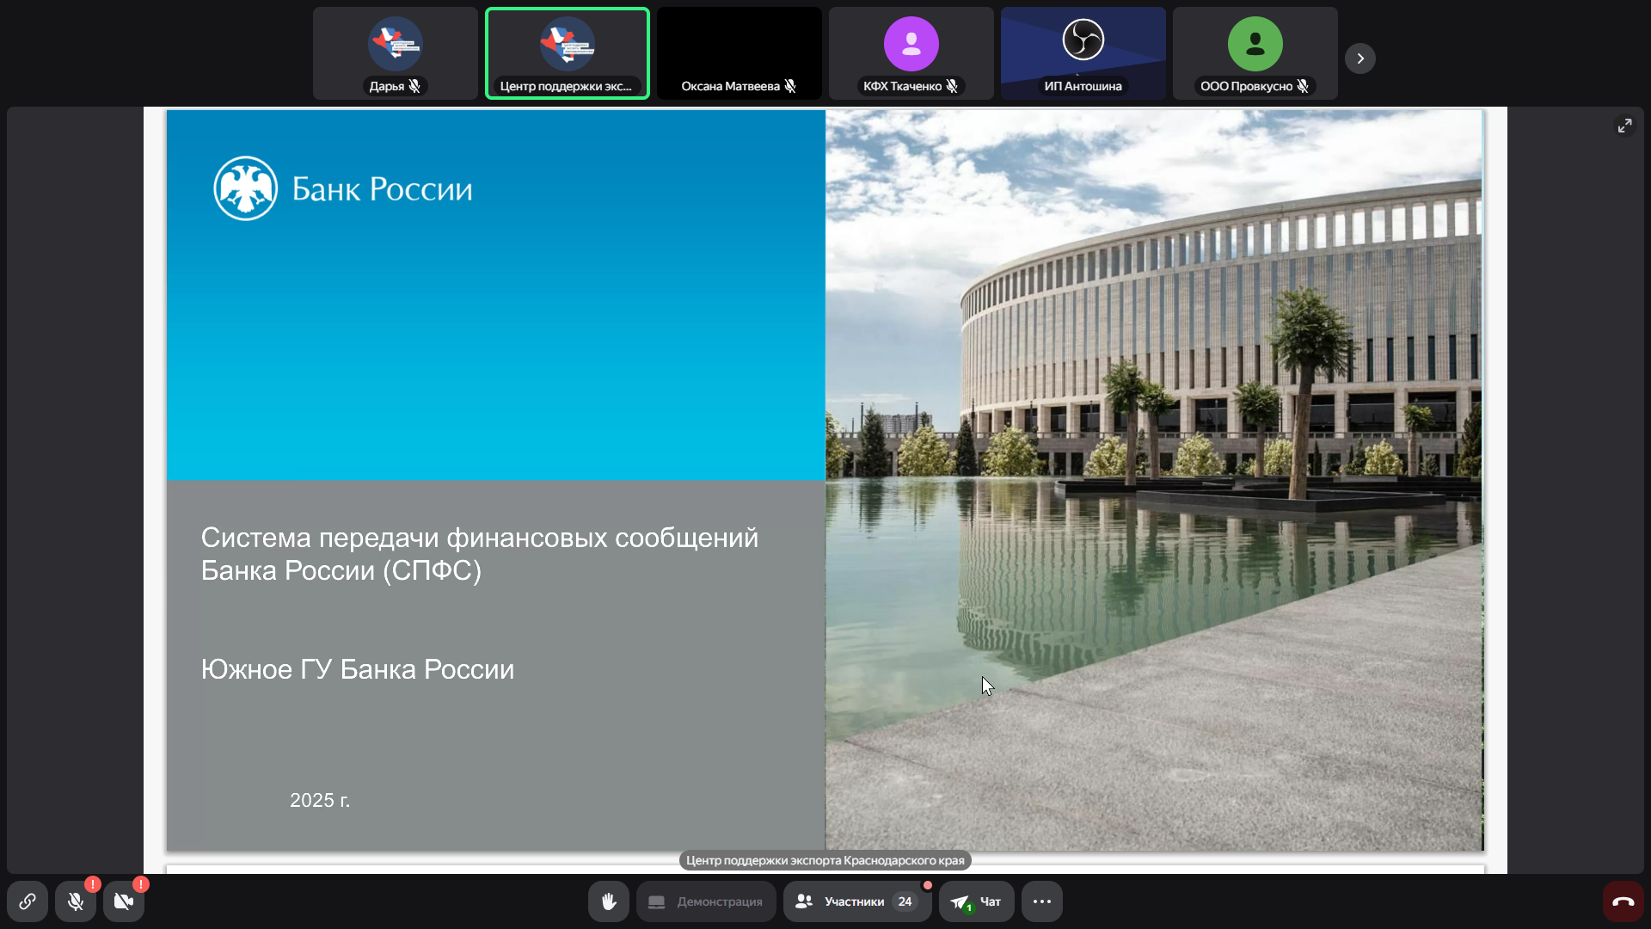
Task: Raise your hand in the meeting
Action: (609, 901)
